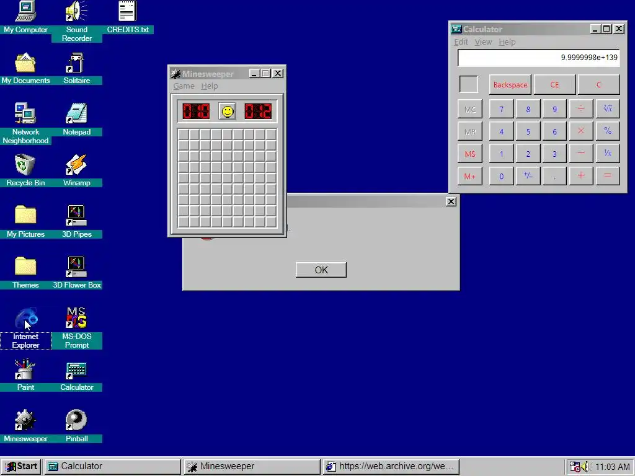Click the minus button in Calculator

pos(581,154)
